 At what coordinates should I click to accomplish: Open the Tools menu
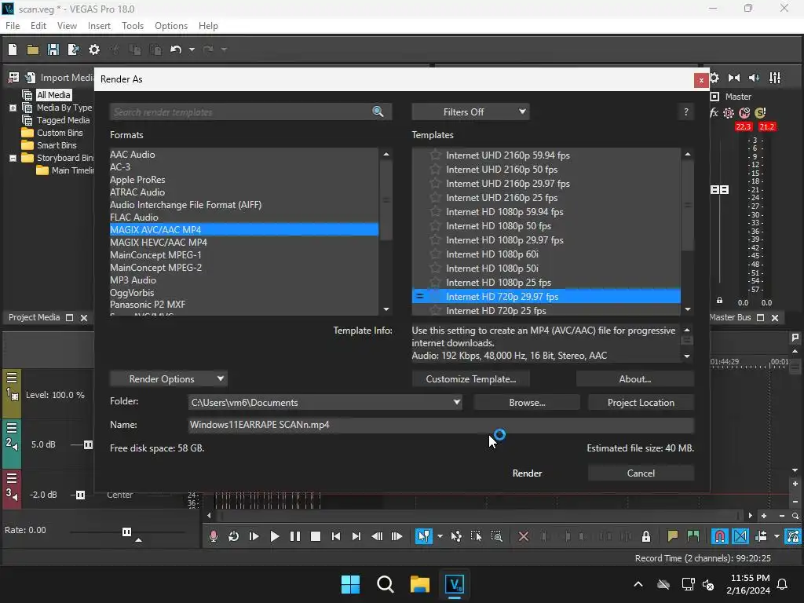pos(133,26)
